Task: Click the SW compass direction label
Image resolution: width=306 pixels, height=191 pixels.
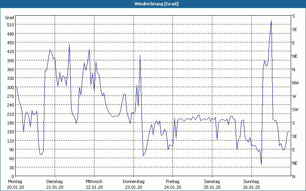Action: pyautogui.click(x=295, y=110)
